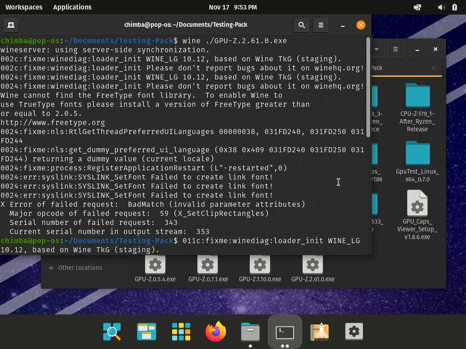Open the workspaces overview icon in dock
This screenshot has height=349, width=466.
(x=147, y=332)
